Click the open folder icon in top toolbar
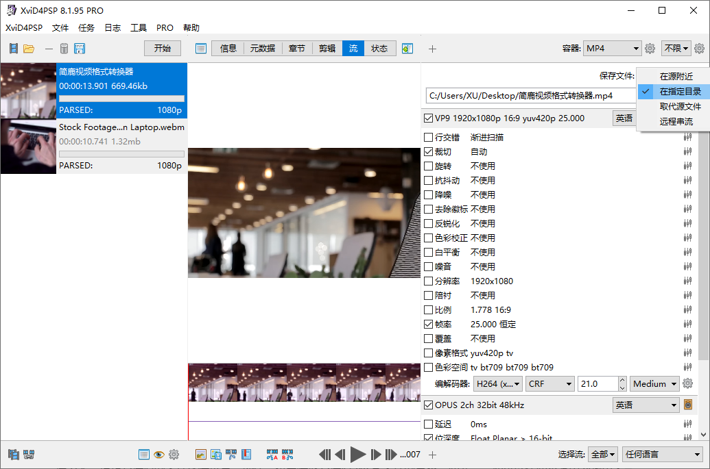Viewport: 710px width, 469px height. [x=29, y=49]
